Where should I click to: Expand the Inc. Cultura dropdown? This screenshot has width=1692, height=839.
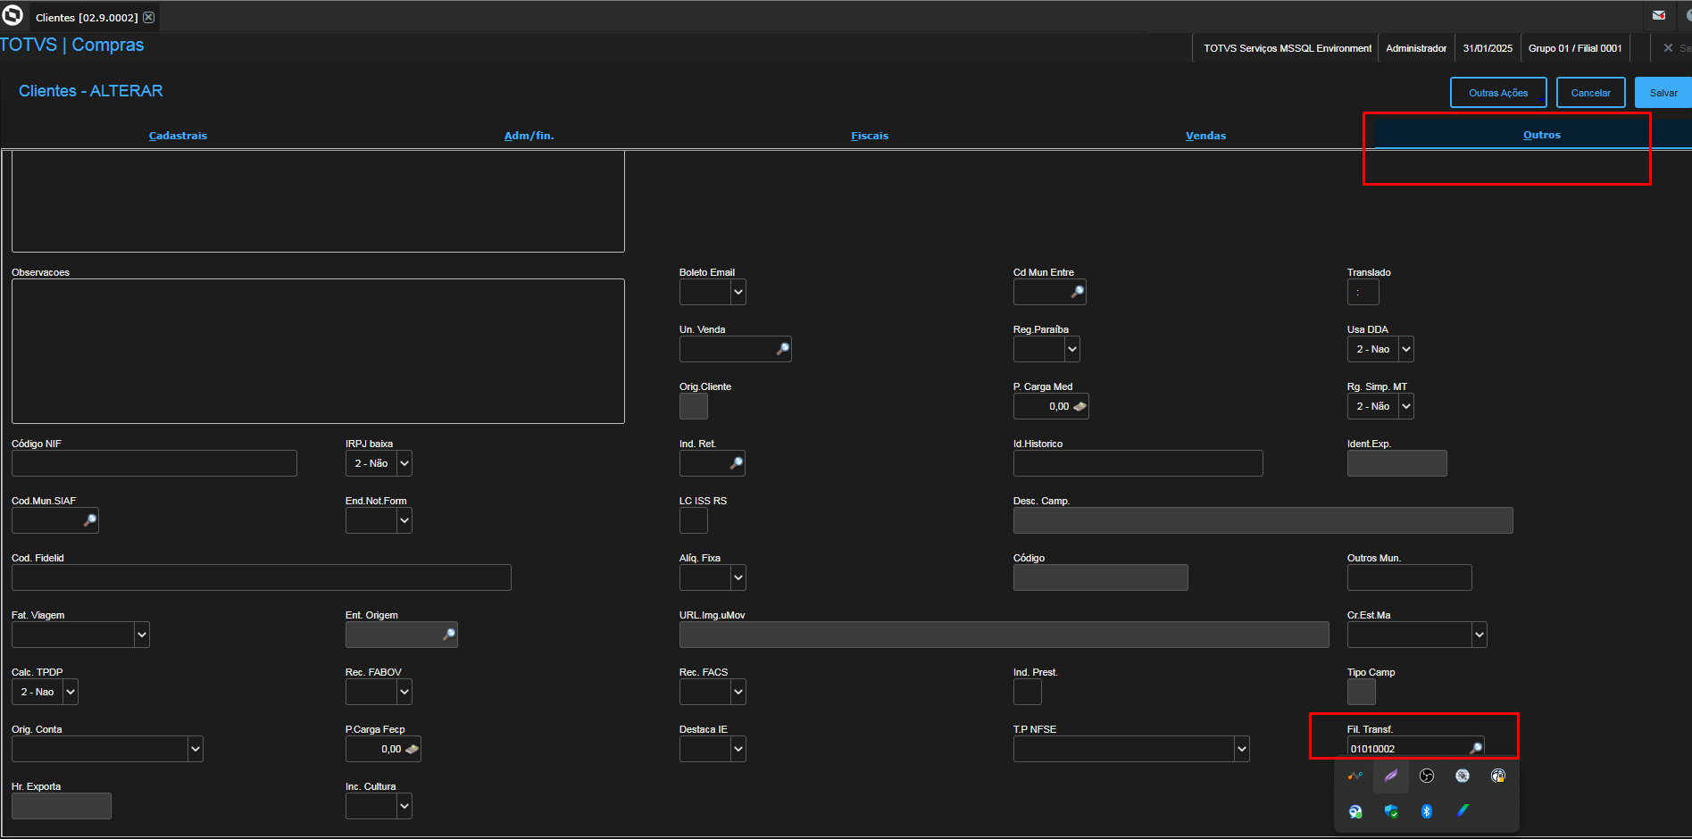[404, 806]
